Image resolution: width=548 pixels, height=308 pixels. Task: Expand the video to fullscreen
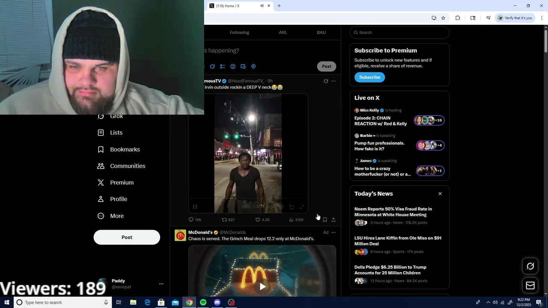click(x=302, y=207)
